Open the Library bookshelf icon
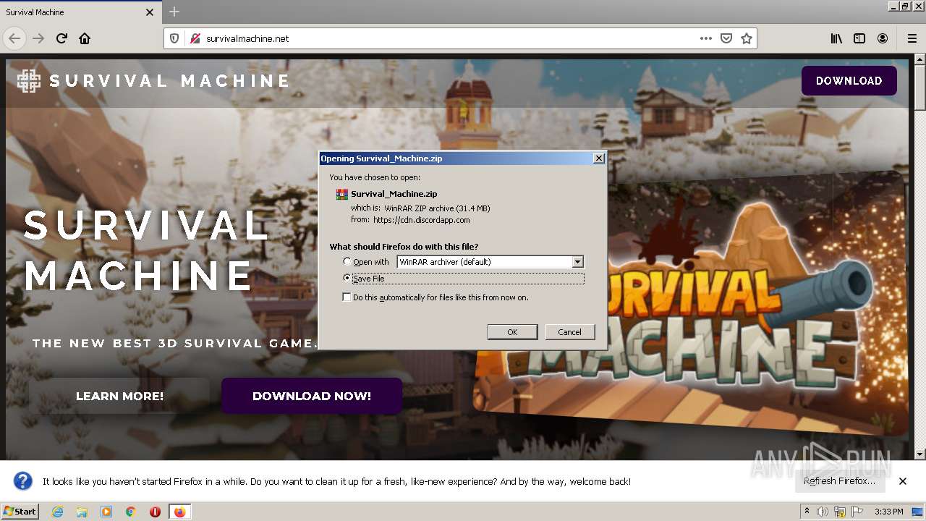 click(836, 38)
